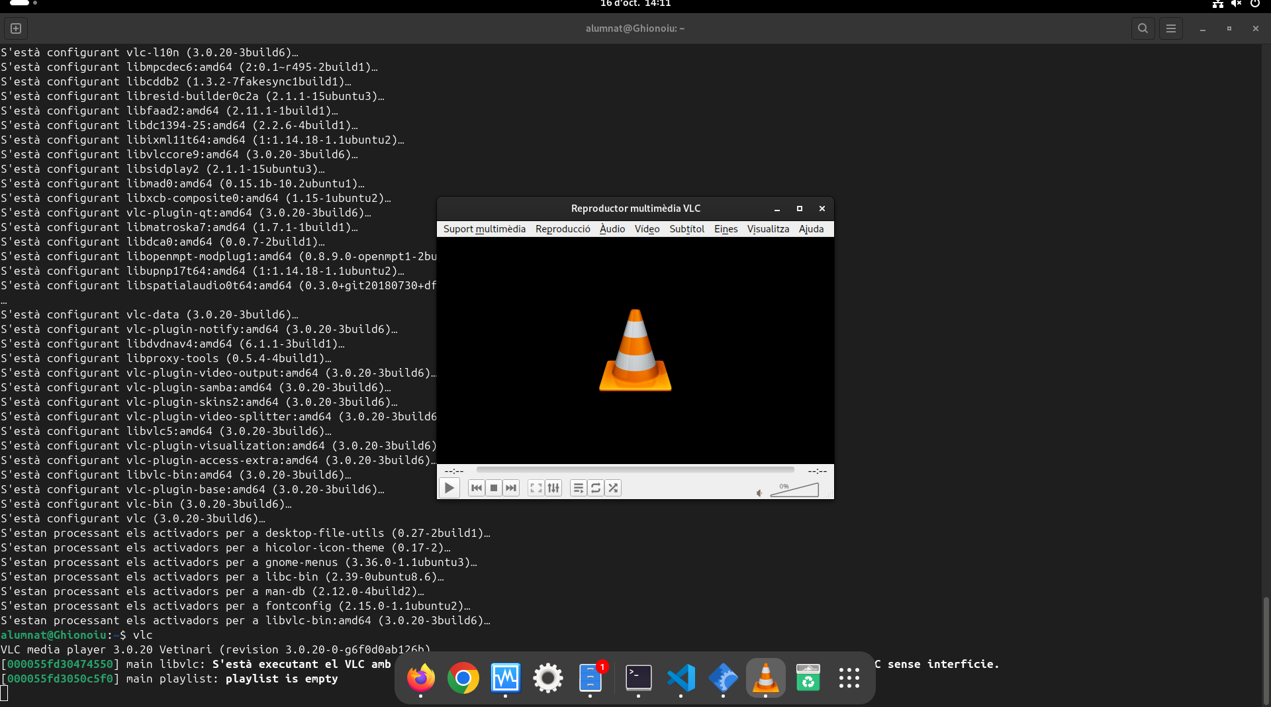1271x707 pixels.
Task: Click the VLC seek bar
Action: [x=635, y=470]
